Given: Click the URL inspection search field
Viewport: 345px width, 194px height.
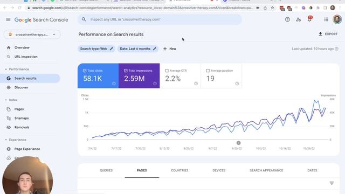Looking at the screenshot, I should [160, 19].
